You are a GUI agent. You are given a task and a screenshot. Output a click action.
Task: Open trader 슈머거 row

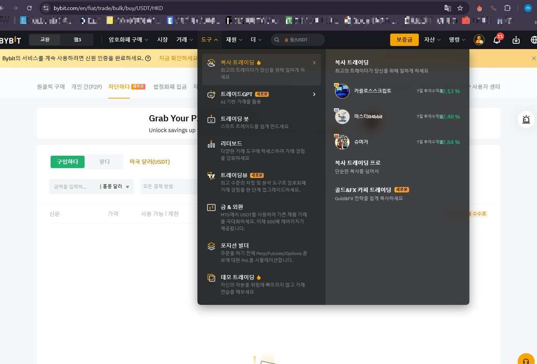click(398, 142)
